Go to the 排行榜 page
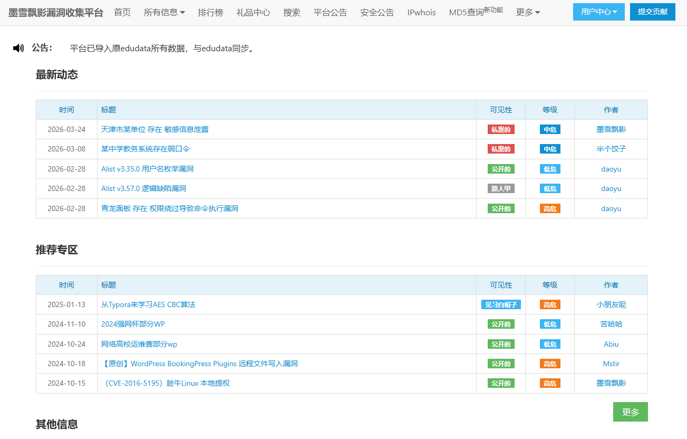The width and height of the screenshot is (687, 439). tap(210, 12)
